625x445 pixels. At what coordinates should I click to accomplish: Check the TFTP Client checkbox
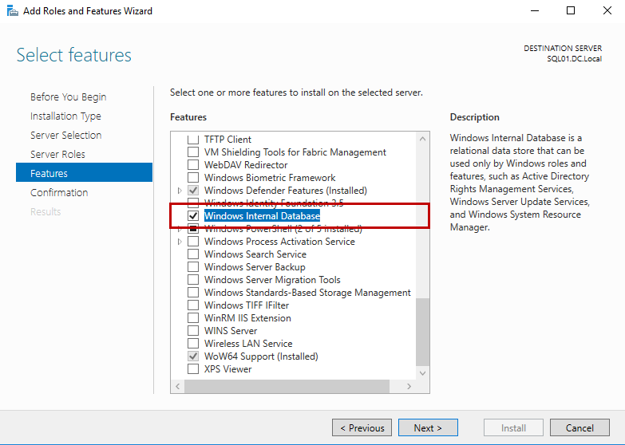point(192,140)
